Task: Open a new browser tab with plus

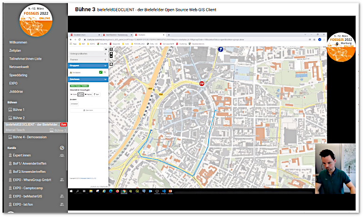Action: (169, 35)
